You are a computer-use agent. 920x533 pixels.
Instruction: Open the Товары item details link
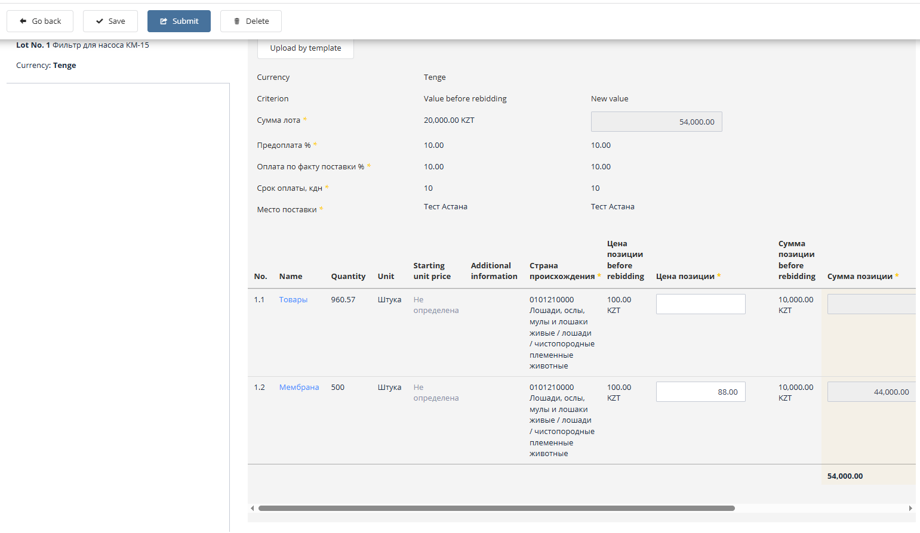pos(293,299)
